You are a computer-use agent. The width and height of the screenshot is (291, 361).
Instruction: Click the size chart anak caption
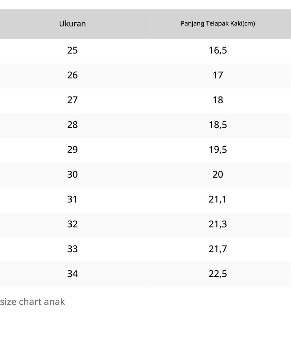coord(32,302)
